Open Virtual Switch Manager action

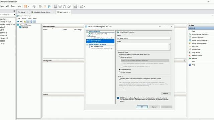click(200, 40)
